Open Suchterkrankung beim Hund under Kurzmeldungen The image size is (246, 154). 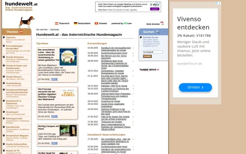[x=114, y=53]
